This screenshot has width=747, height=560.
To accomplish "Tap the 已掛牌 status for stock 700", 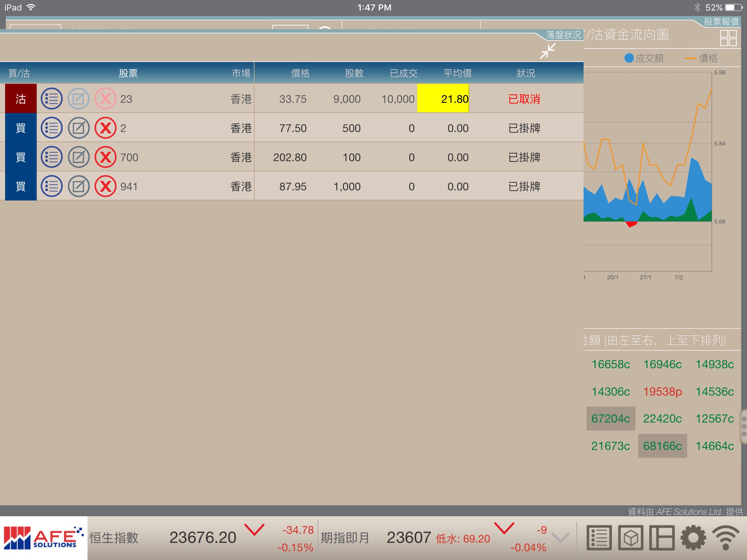I will [x=524, y=157].
